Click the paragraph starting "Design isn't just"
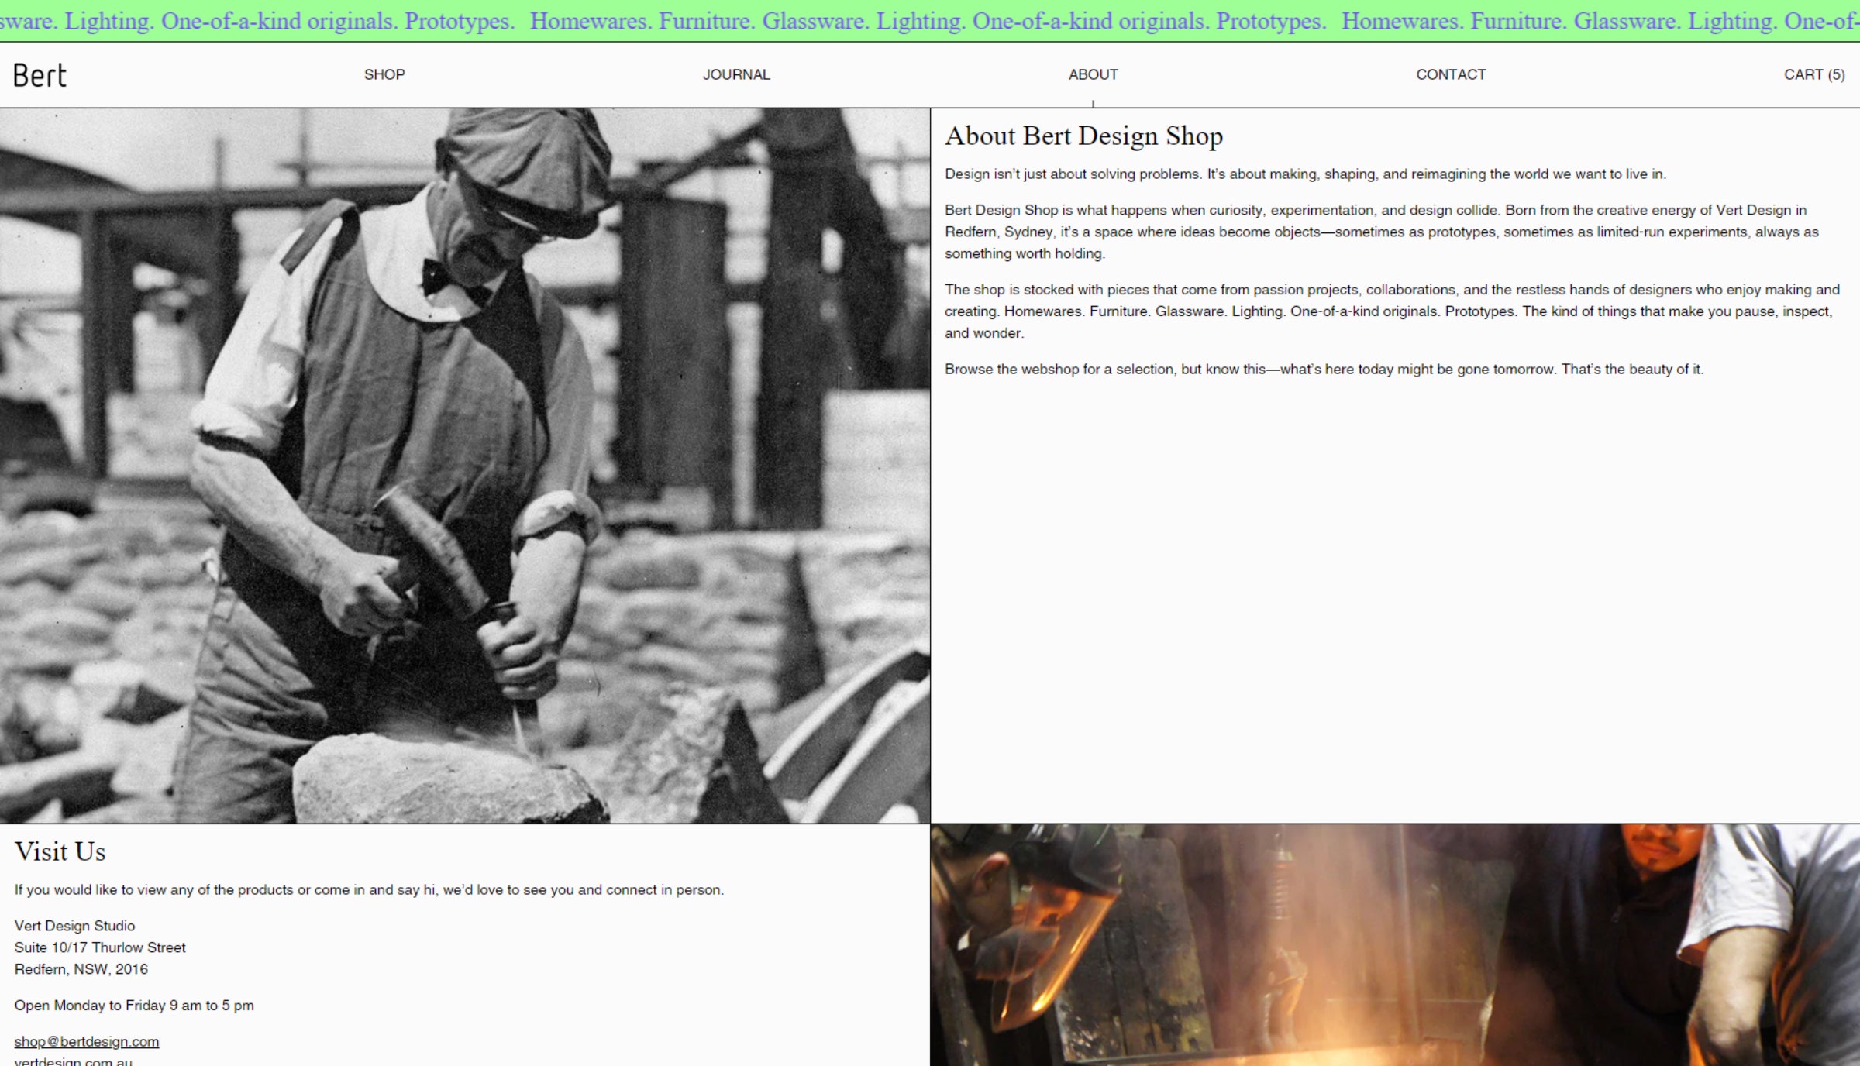 pyautogui.click(x=1304, y=174)
